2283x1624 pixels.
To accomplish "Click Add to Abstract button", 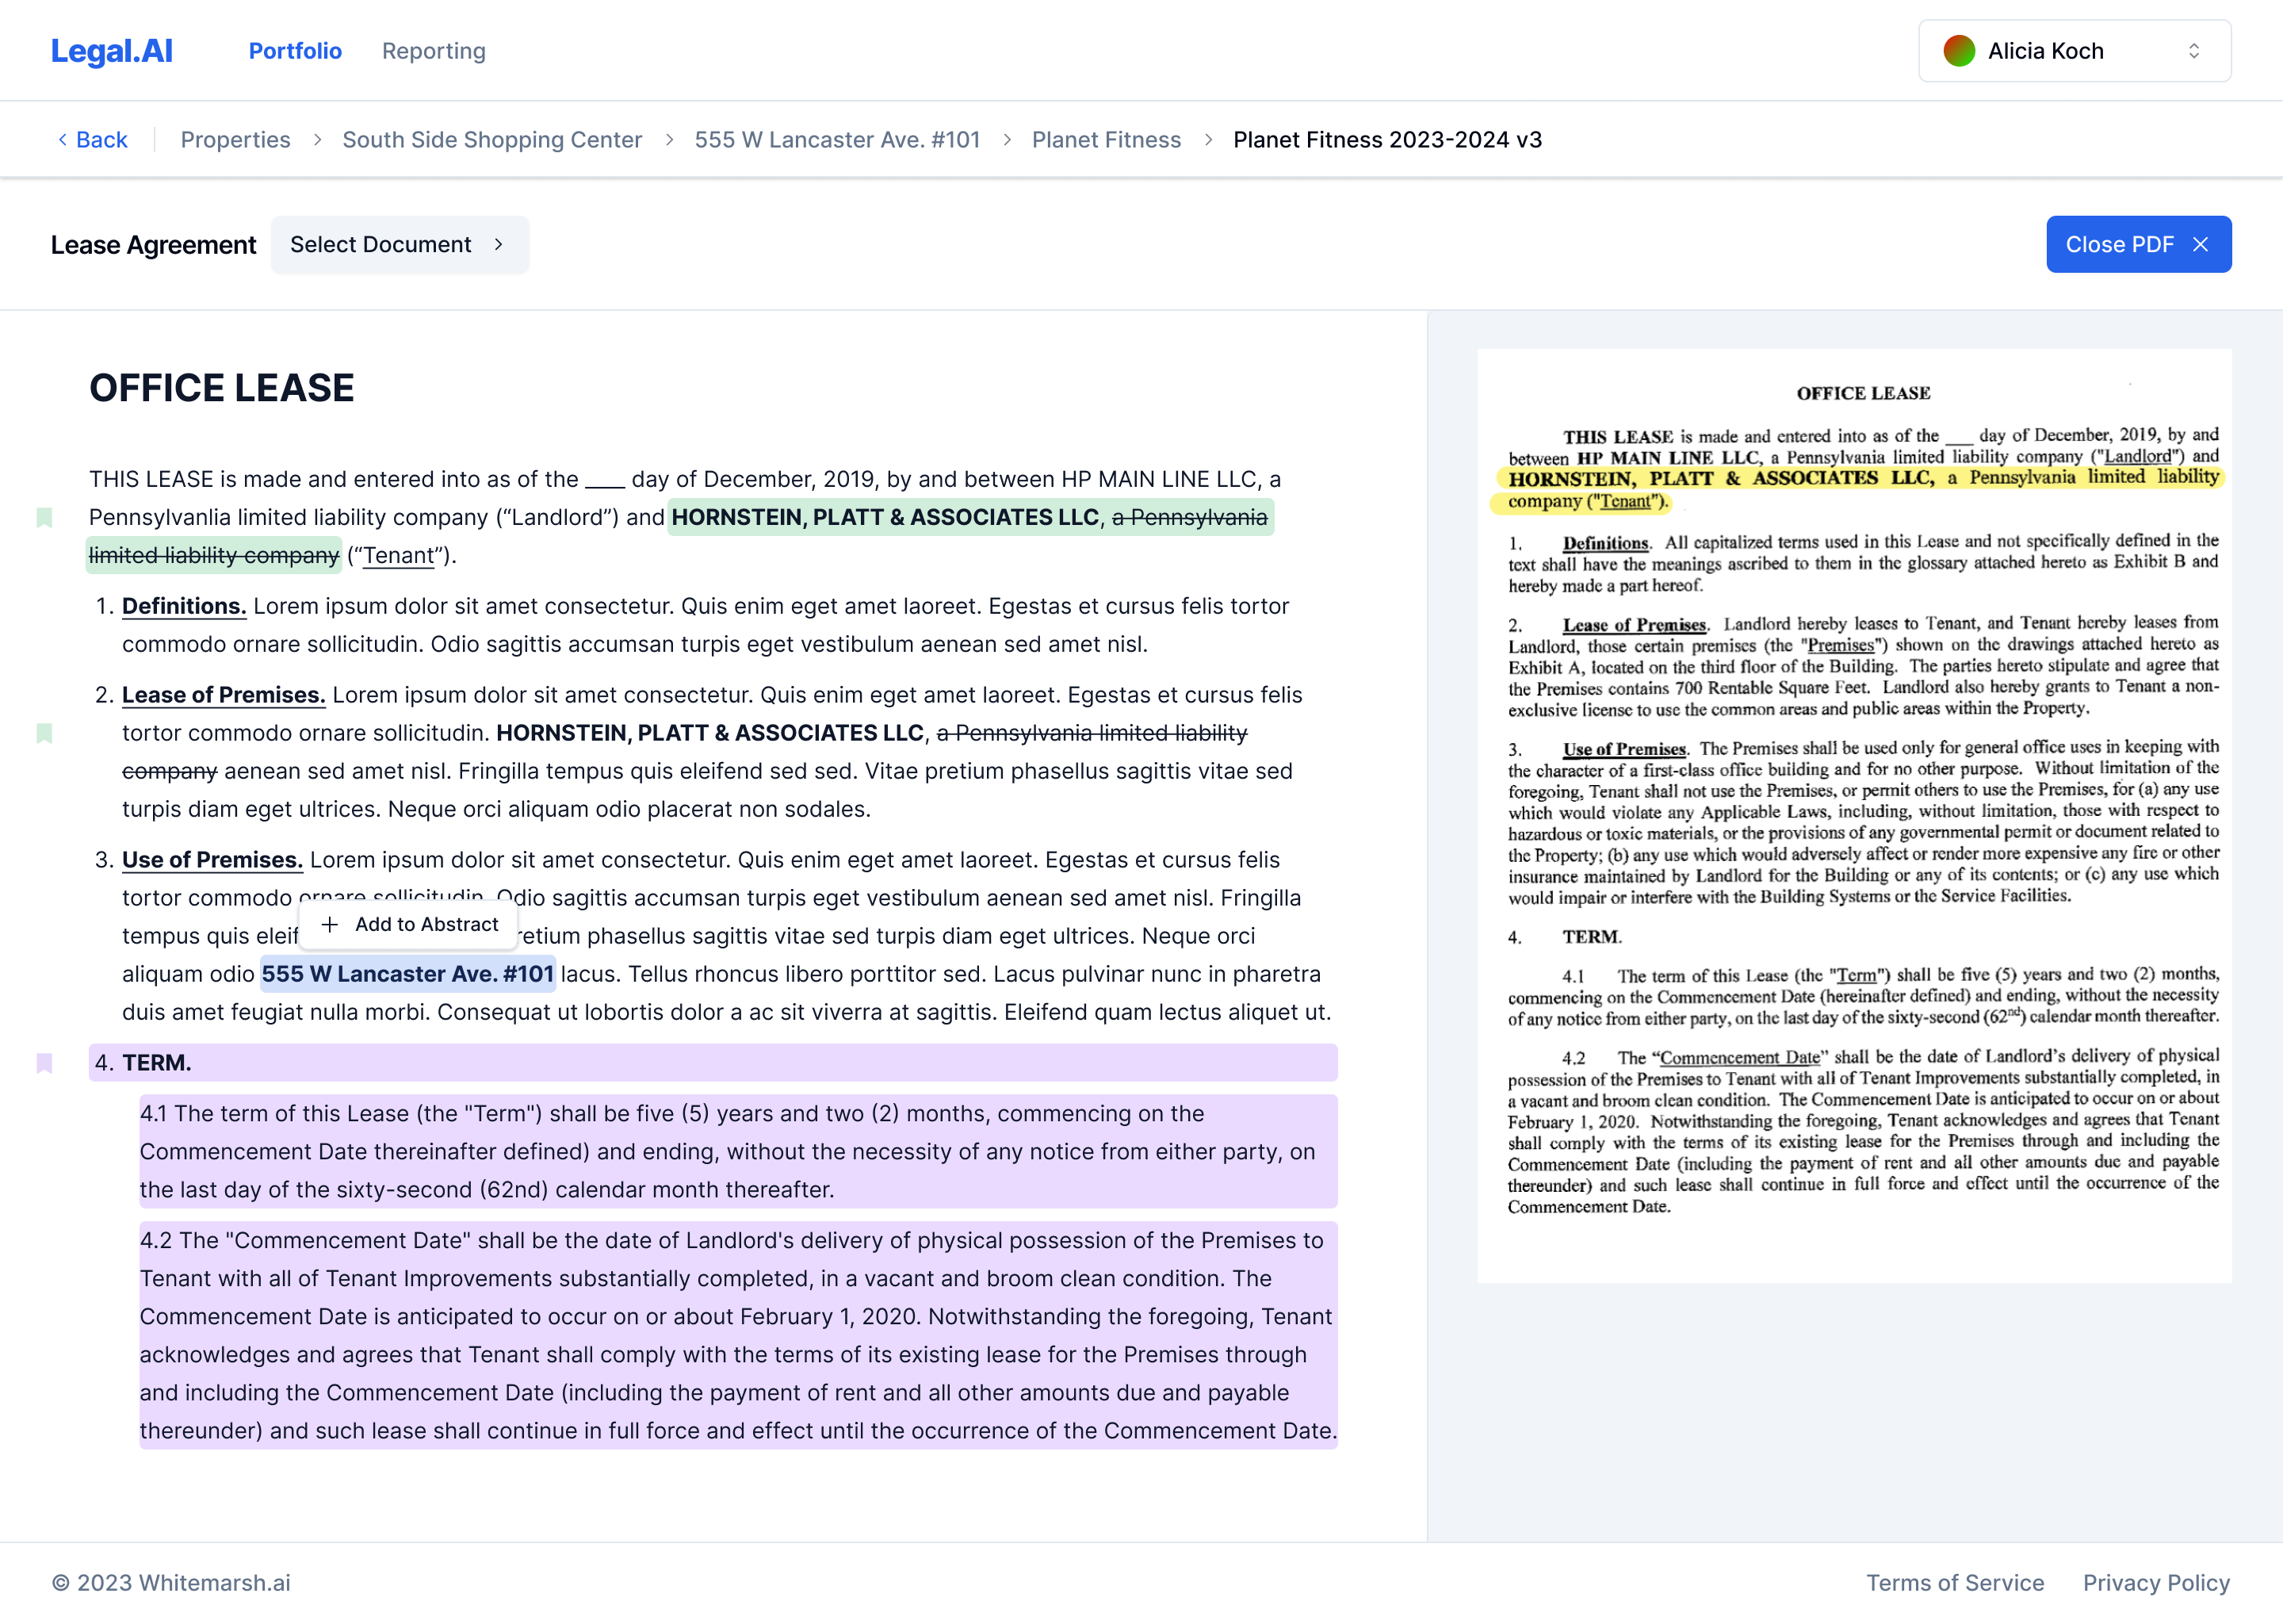I will coord(409,925).
